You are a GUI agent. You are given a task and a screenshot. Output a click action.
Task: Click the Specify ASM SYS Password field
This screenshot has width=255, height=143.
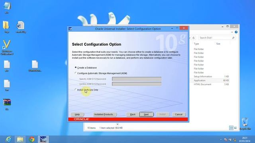(137, 79)
